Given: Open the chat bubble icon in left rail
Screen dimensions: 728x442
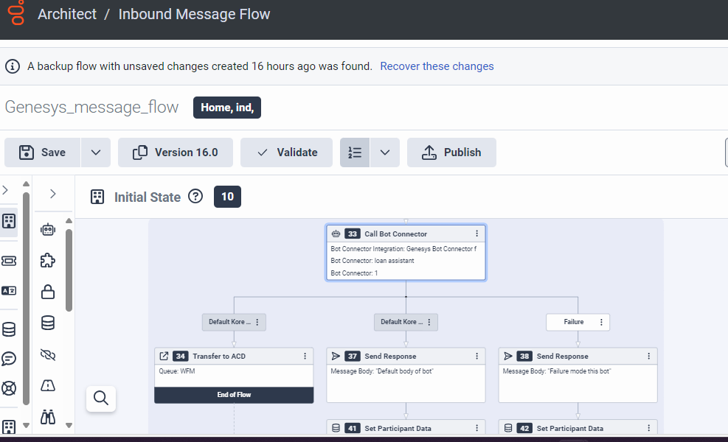Looking at the screenshot, I should click(x=9, y=359).
